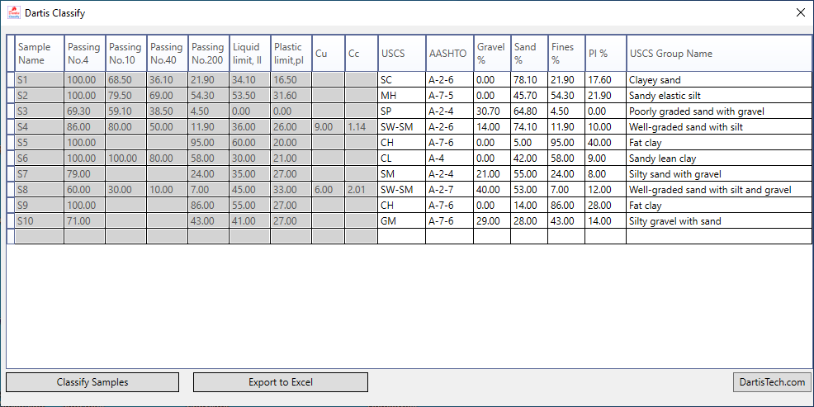The width and height of the screenshot is (814, 407).
Task: Click the Liquid limit column header
Action: coord(250,54)
